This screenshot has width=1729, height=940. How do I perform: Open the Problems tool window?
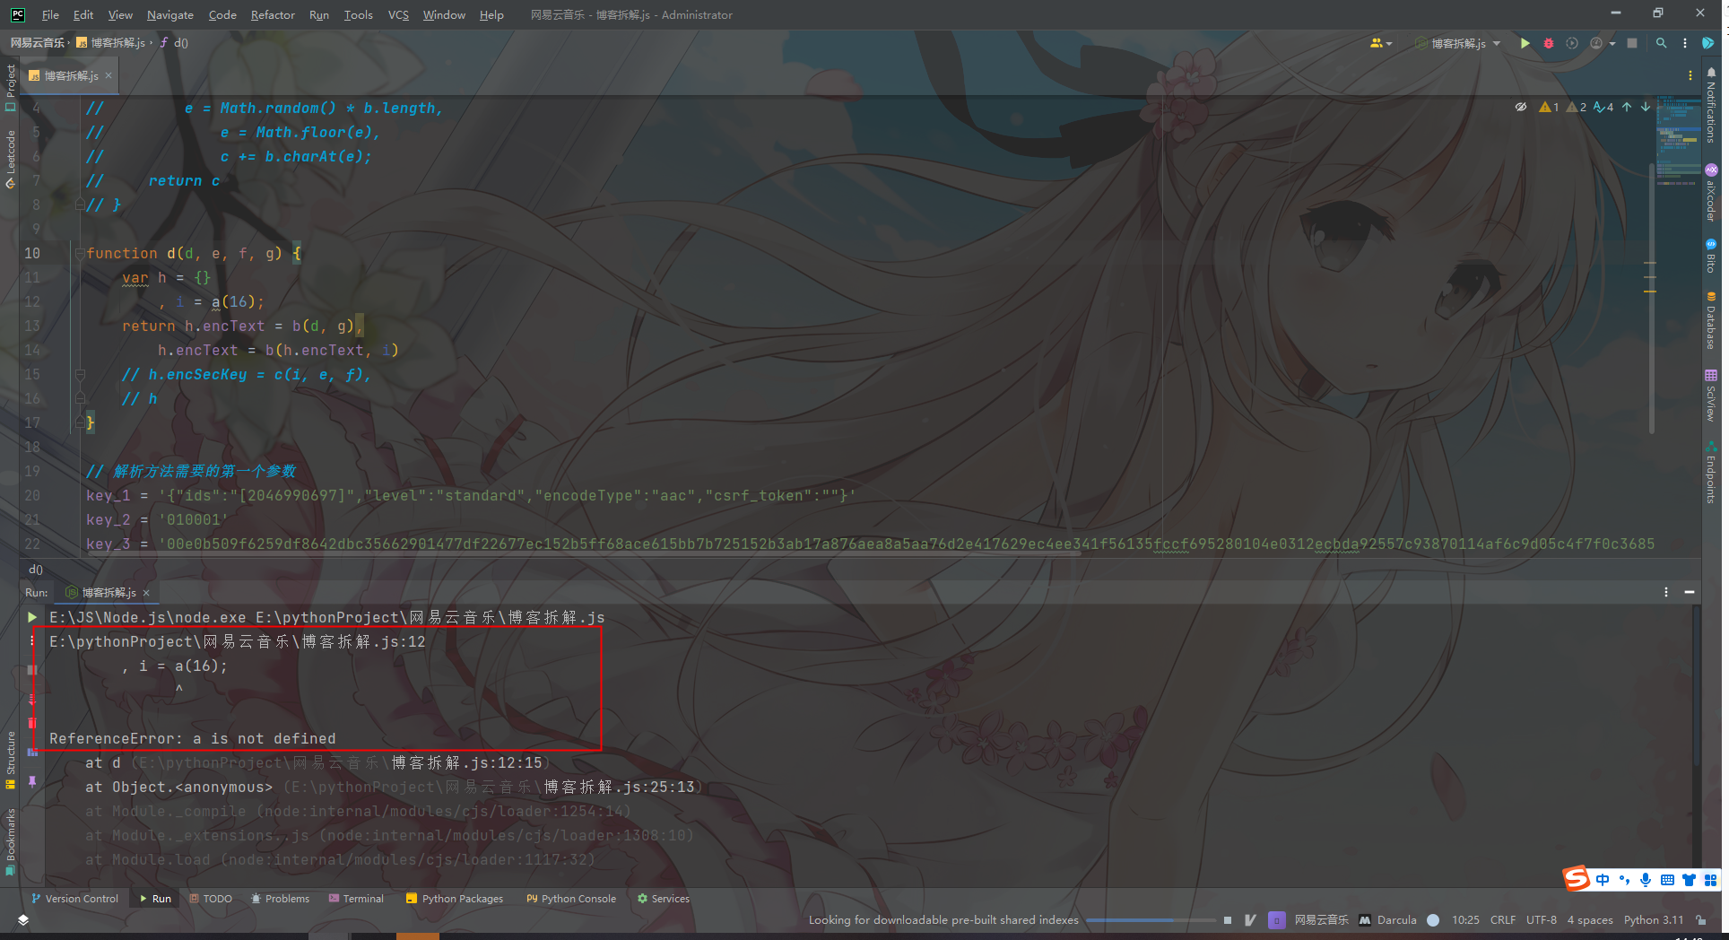coord(280,898)
